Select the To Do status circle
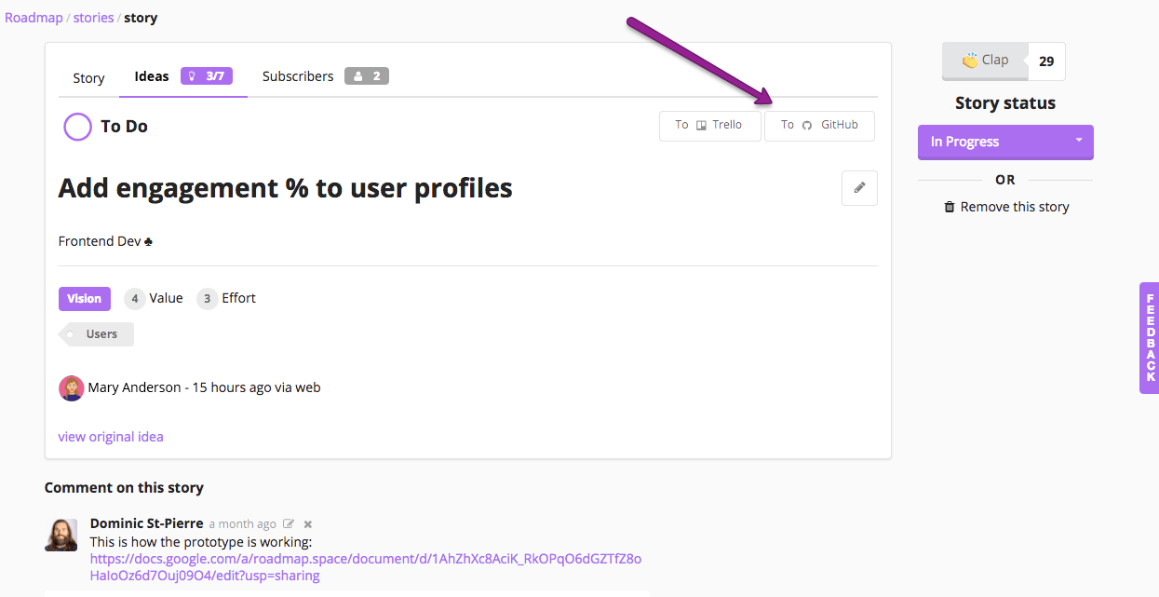Viewport: 1159px width, 597px height. click(77, 126)
